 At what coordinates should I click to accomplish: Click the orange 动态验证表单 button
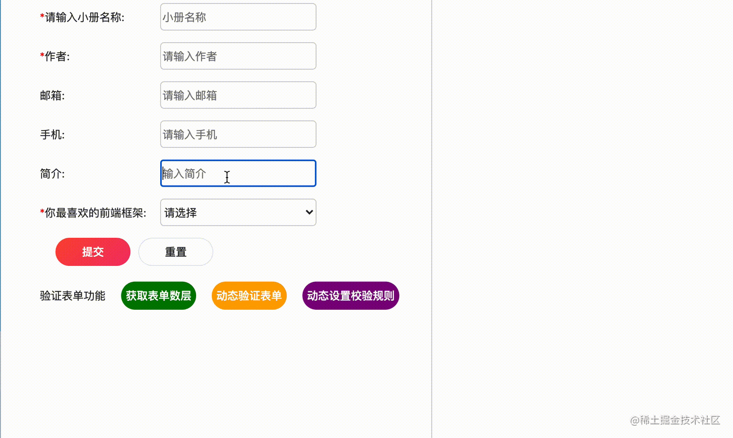(x=249, y=295)
